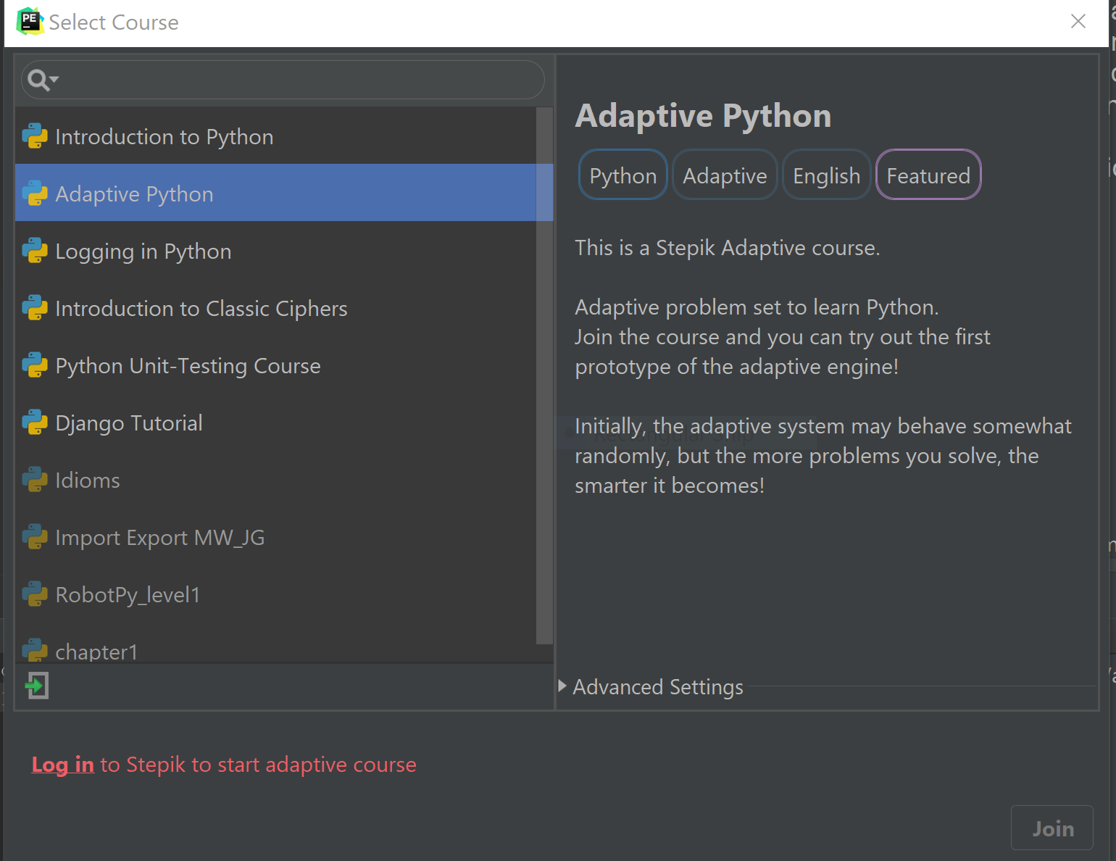
Task: Select the RobotPy_level1 course
Action: pos(276,594)
